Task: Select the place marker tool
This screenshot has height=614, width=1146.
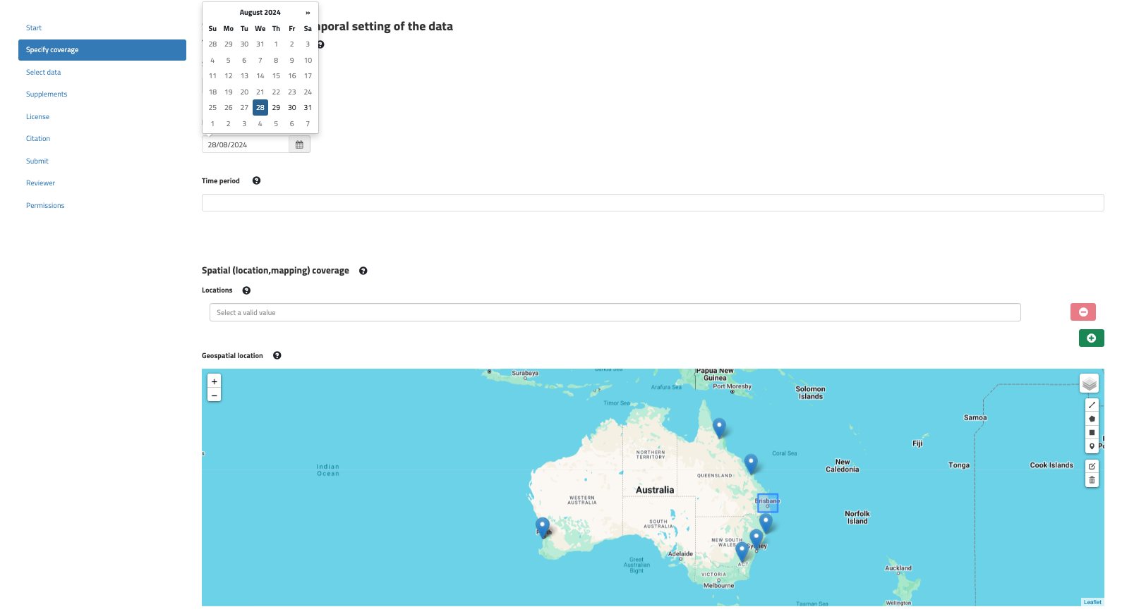Action: 1092,446
